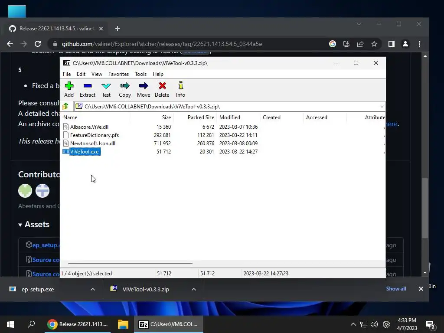The height and width of the screenshot is (333, 444).
Task: Click the Move toolbar icon
Action: 144,86
